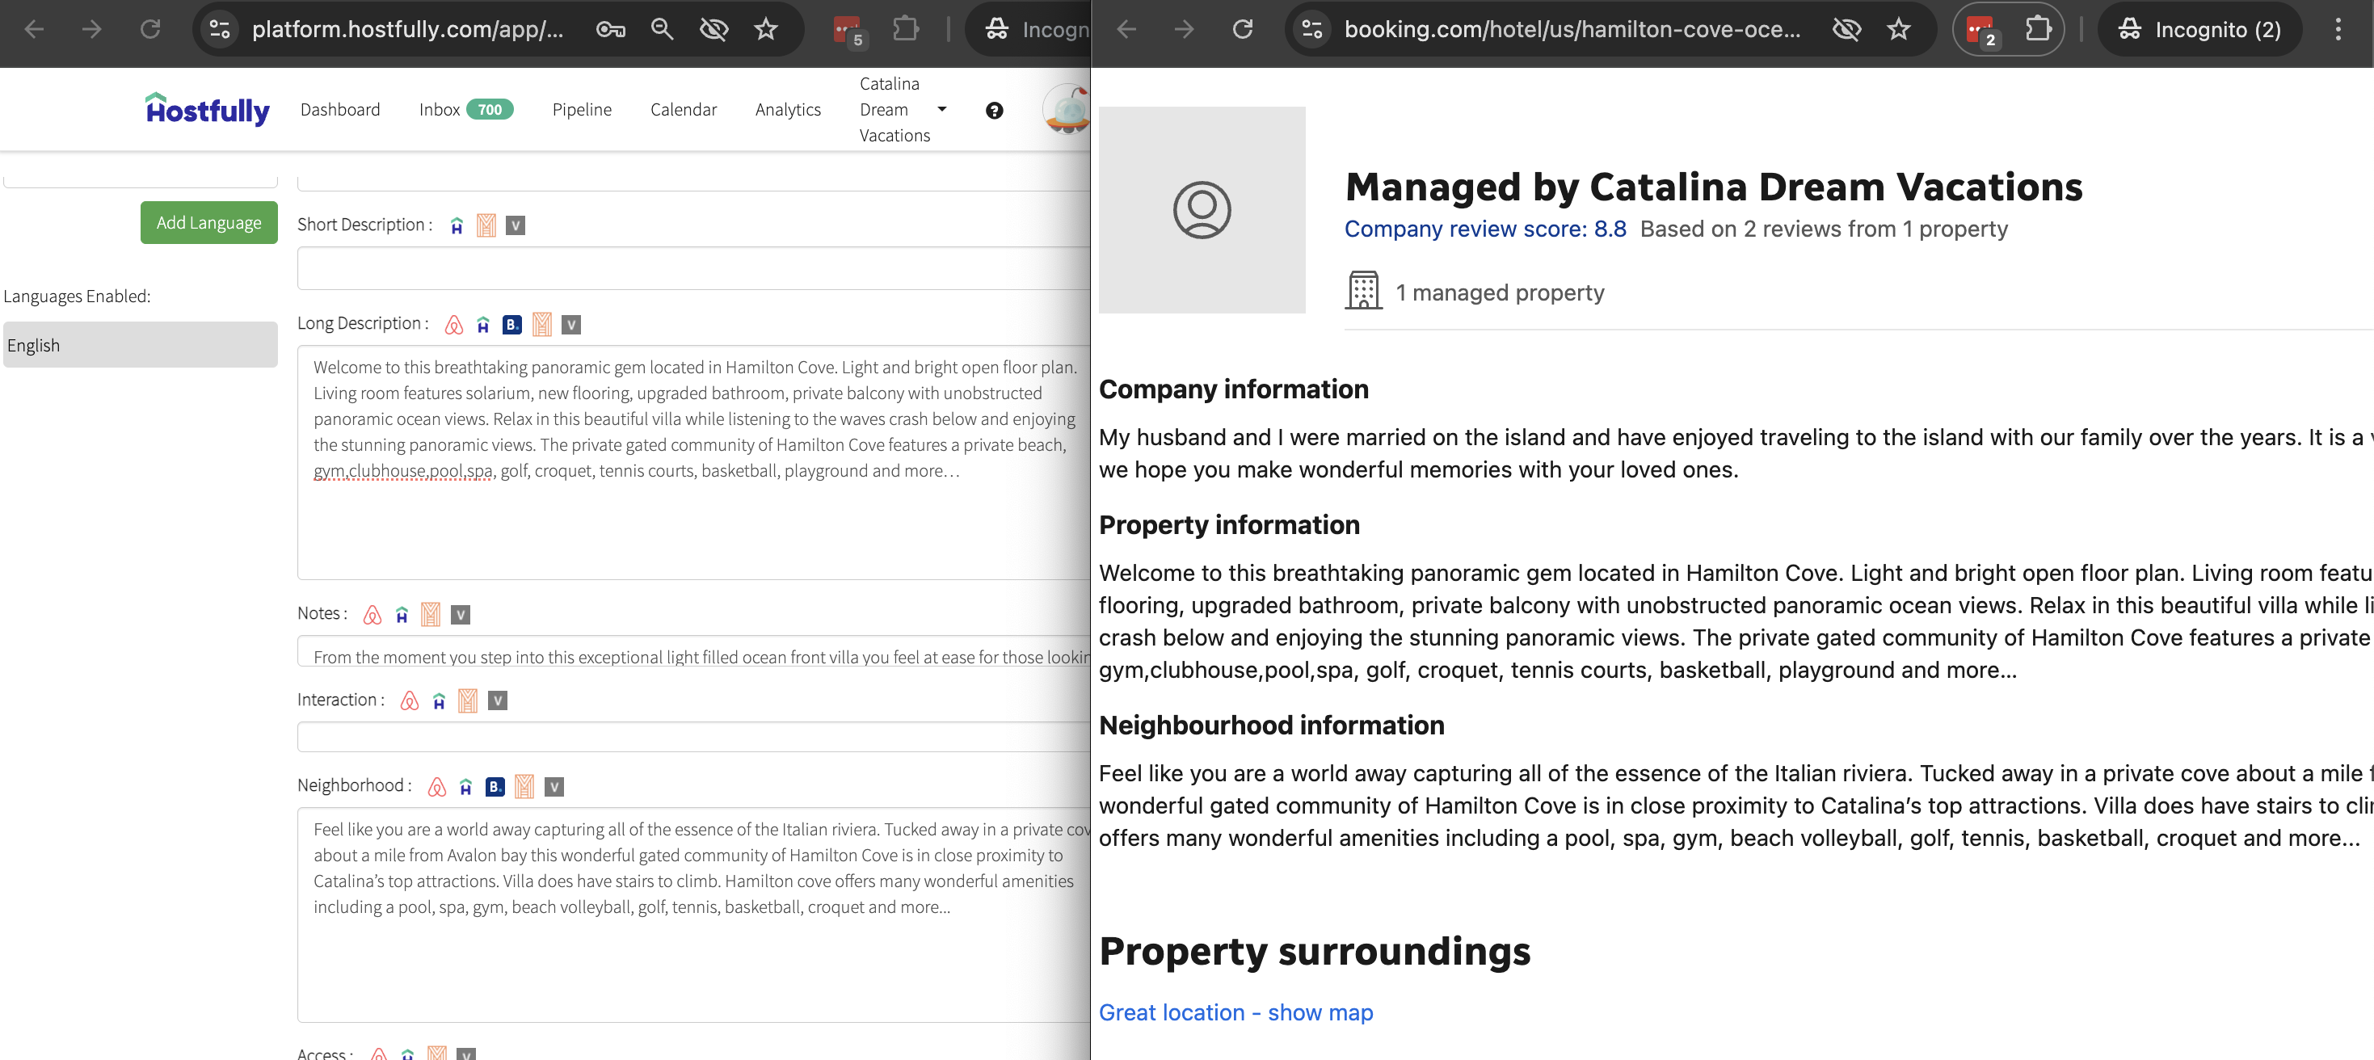The height and width of the screenshot is (1060, 2374).
Task: Reload the Booking.com page
Action: pyautogui.click(x=1242, y=30)
